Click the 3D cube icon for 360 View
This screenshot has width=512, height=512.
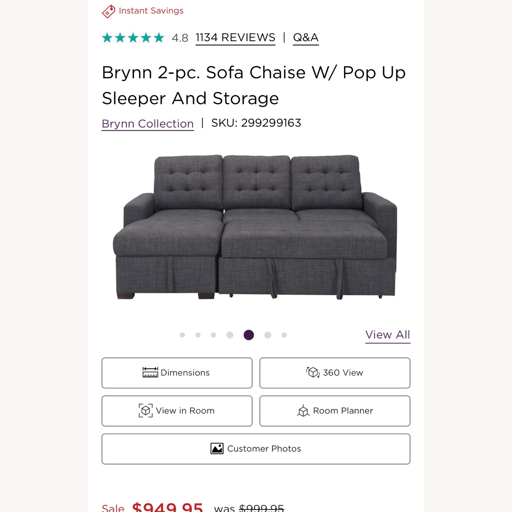click(314, 372)
